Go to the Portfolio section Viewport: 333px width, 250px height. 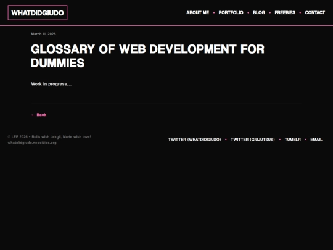231,13
